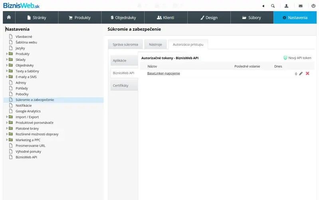This screenshot has width=319, height=200.
Task: Select the BiznisWeb API side tab
Action: click(124, 73)
